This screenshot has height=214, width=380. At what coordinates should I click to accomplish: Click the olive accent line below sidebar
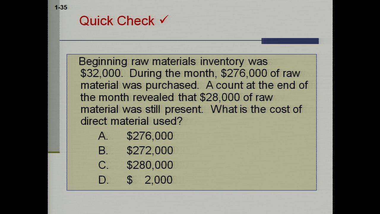tap(54, 152)
